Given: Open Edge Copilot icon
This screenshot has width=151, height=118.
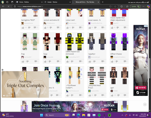Looking at the screenshot, I should coord(148,6).
